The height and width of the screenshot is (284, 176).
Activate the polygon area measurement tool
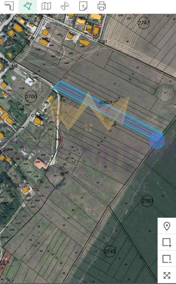28,6
